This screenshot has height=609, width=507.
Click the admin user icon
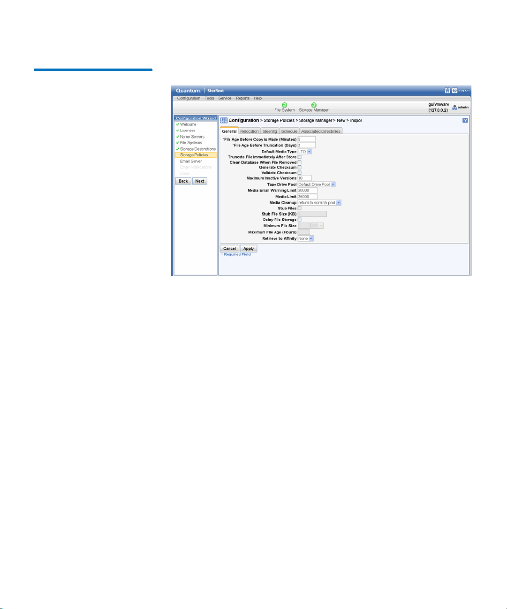click(x=454, y=108)
